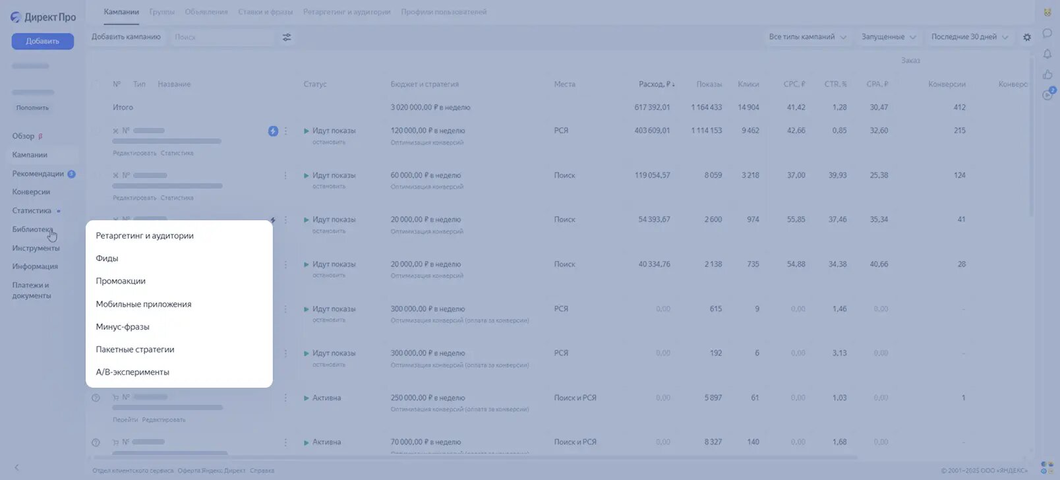Open three-dot menu for campaign with 2 138 impressions
Screen dimensions: 1060x480
285,264
